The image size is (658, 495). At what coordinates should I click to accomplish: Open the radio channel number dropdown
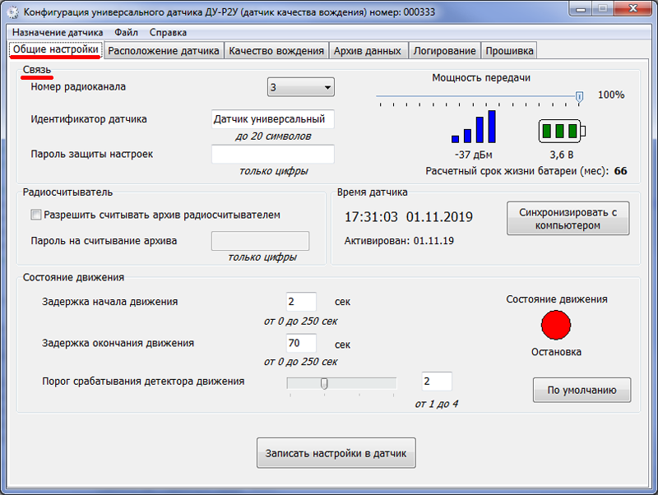(301, 87)
